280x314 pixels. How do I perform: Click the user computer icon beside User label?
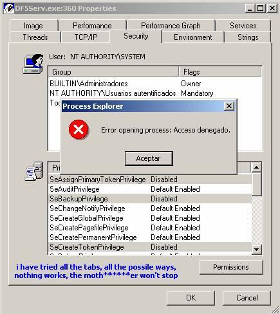pyautogui.click(x=33, y=64)
